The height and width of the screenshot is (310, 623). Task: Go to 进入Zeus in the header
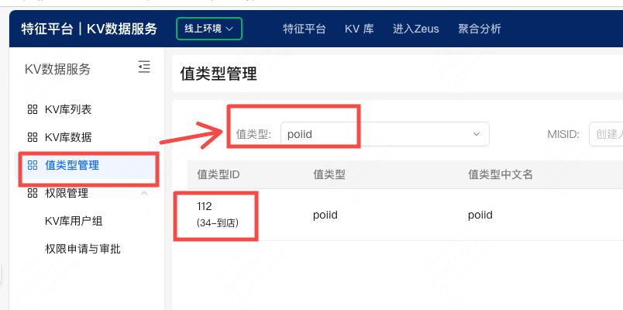click(415, 29)
